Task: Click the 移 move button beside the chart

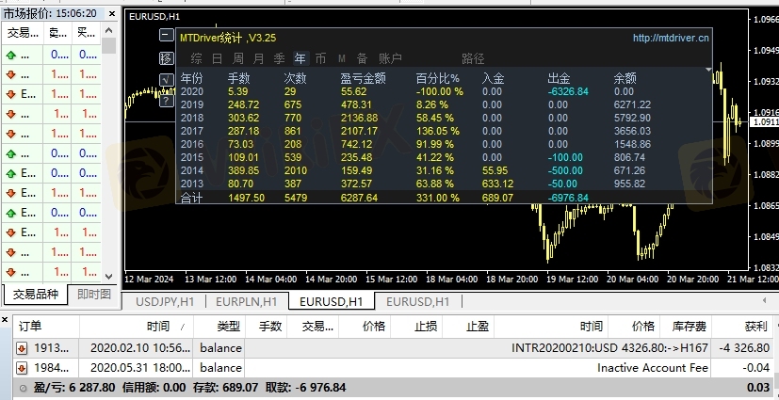Action: coord(167,58)
